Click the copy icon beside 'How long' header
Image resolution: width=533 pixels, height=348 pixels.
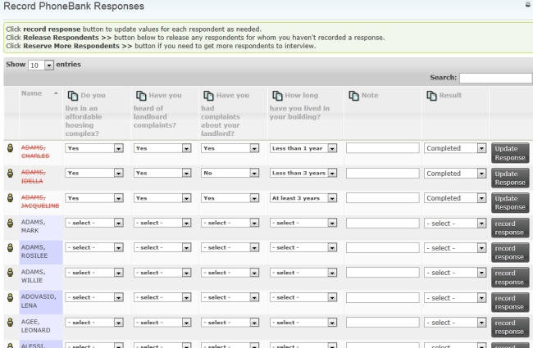click(x=276, y=96)
